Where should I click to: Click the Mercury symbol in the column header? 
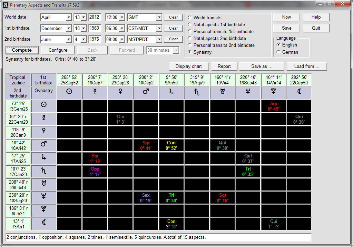pos(95,91)
